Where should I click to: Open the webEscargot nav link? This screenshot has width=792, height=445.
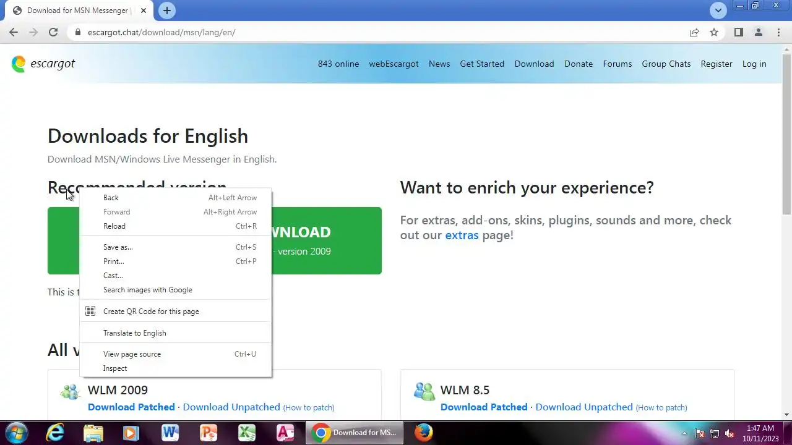[394, 64]
